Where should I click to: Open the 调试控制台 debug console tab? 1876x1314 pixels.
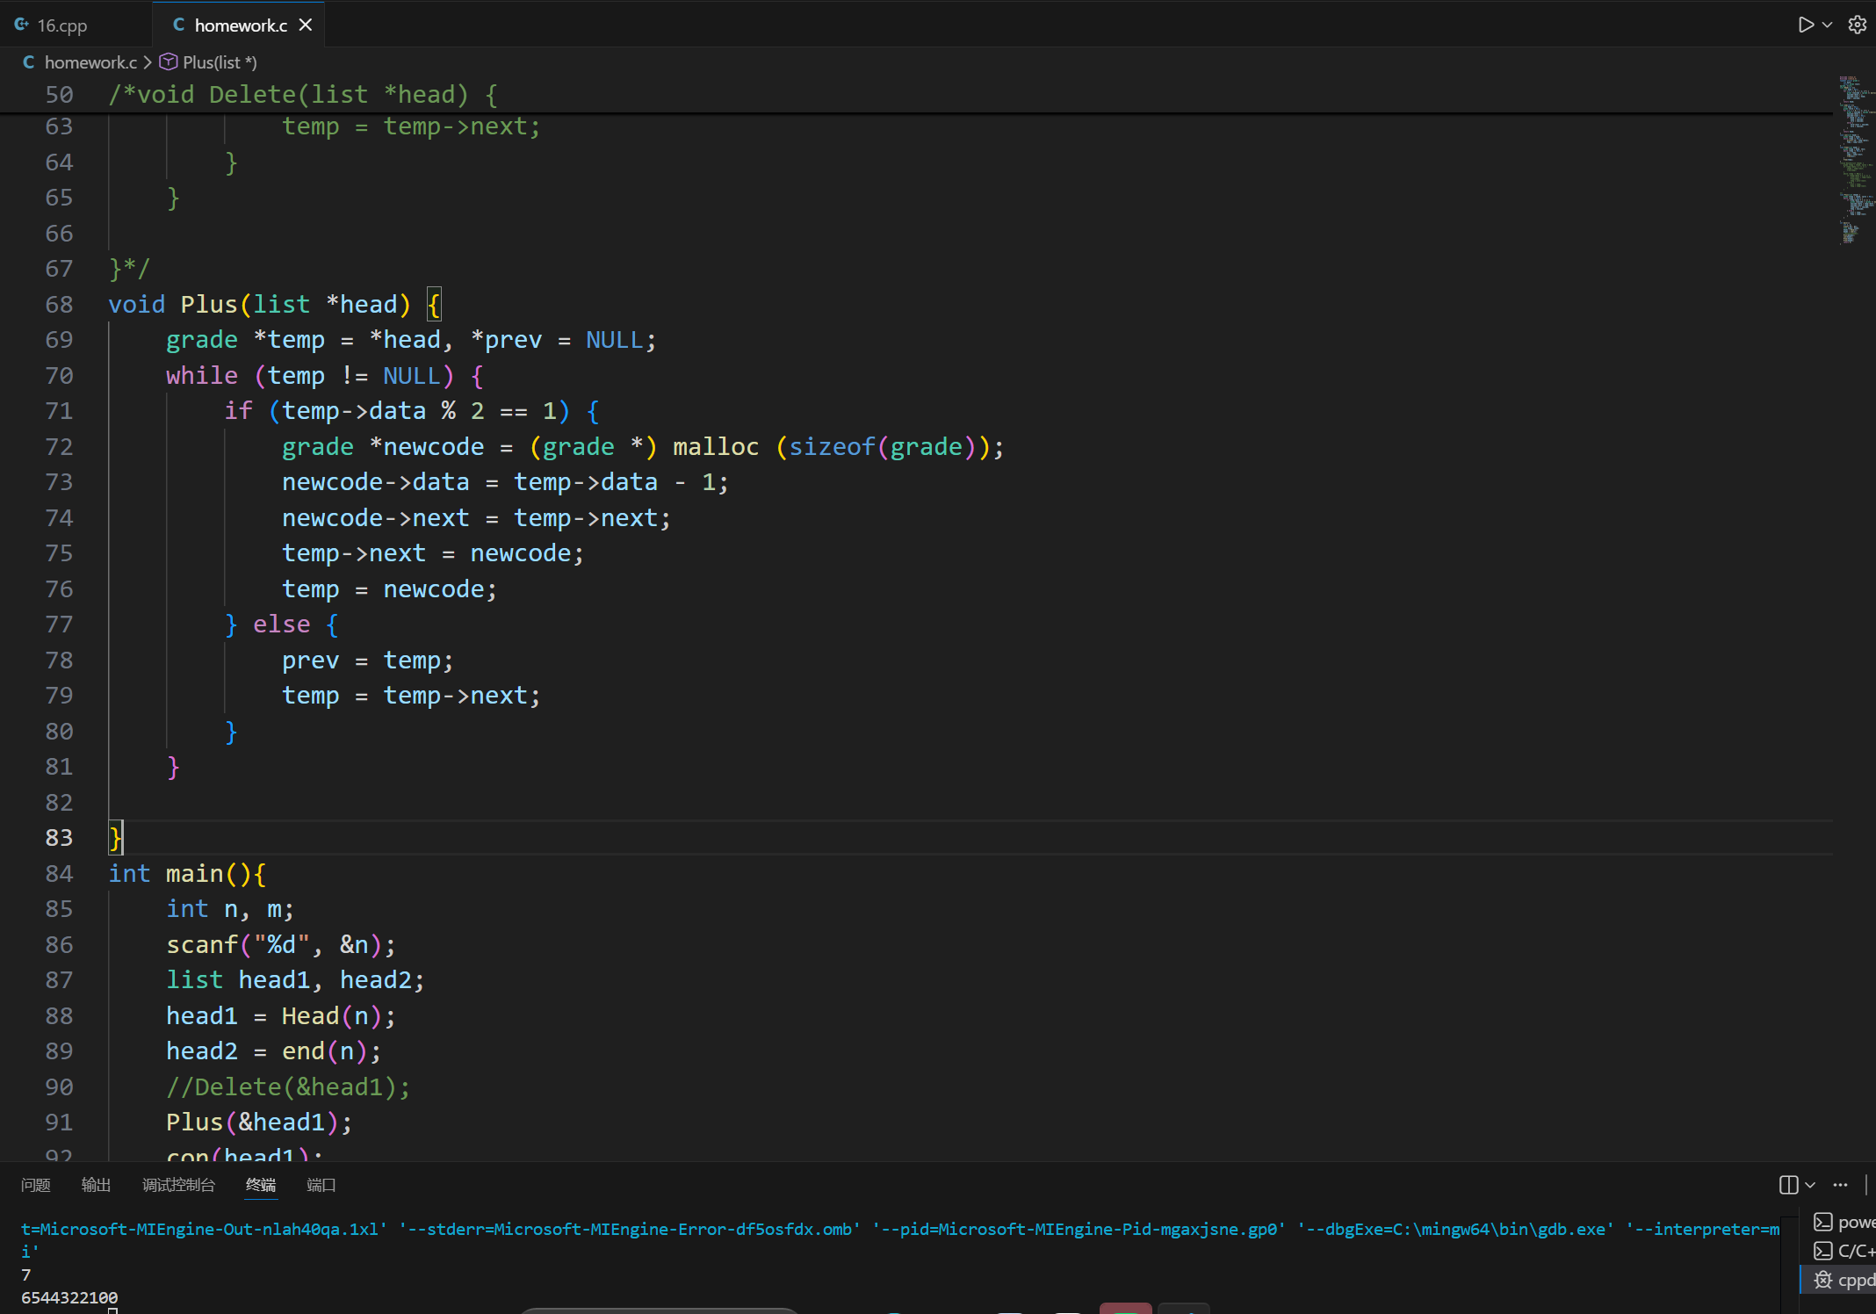pos(178,1185)
